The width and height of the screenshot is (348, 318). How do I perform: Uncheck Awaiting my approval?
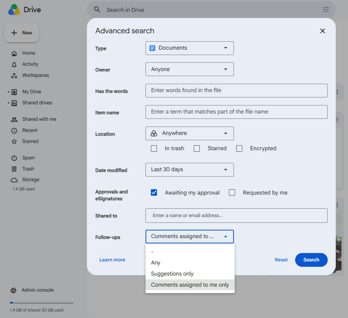coord(154,192)
